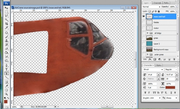Expand the all bldgs group
The width and height of the screenshot is (180, 109).
[x=148, y=33]
